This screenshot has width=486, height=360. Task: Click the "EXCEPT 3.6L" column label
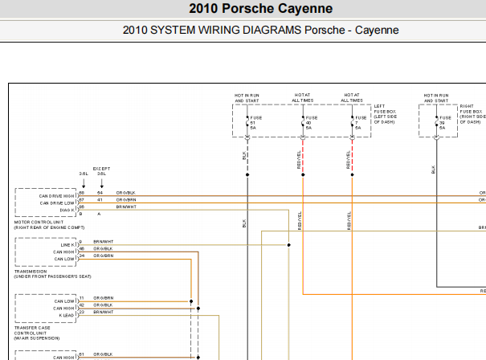[x=102, y=171]
